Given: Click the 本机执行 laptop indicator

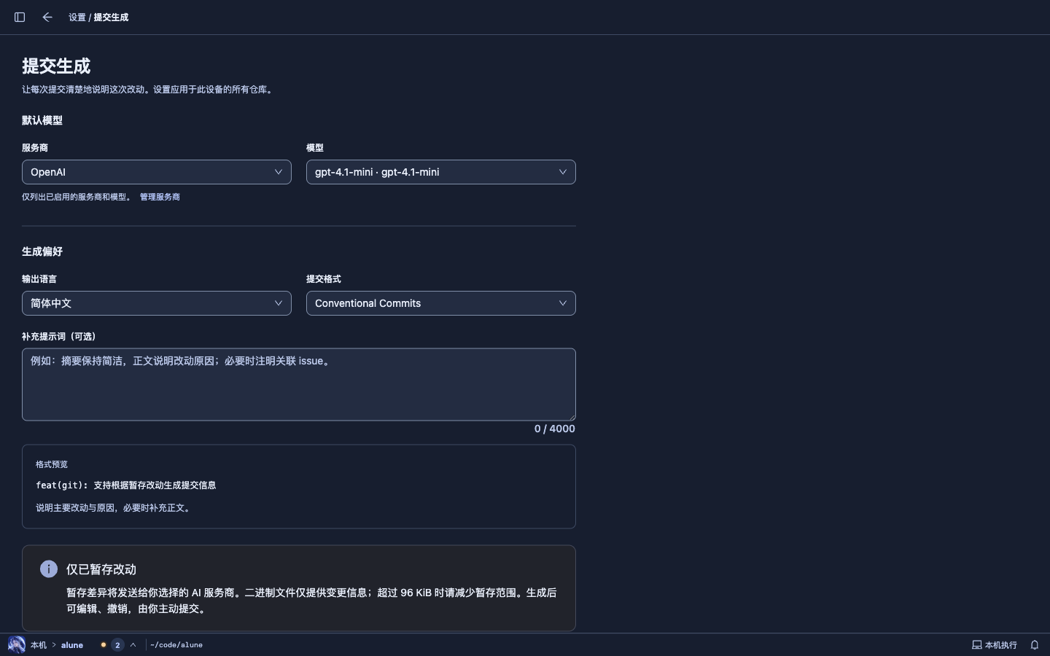Looking at the screenshot, I should tap(995, 645).
